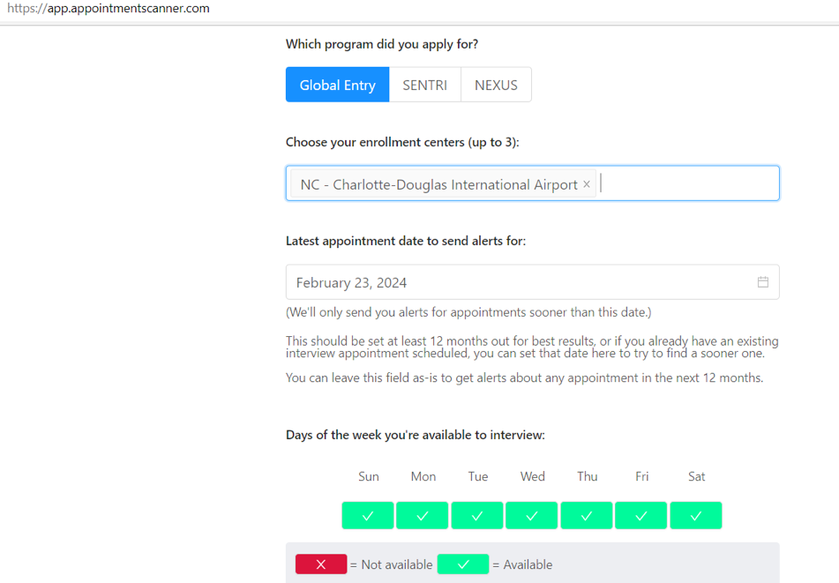Viewport: 839px width, 583px height.
Task: Click the "= Available" legend text
Action: 522,564
